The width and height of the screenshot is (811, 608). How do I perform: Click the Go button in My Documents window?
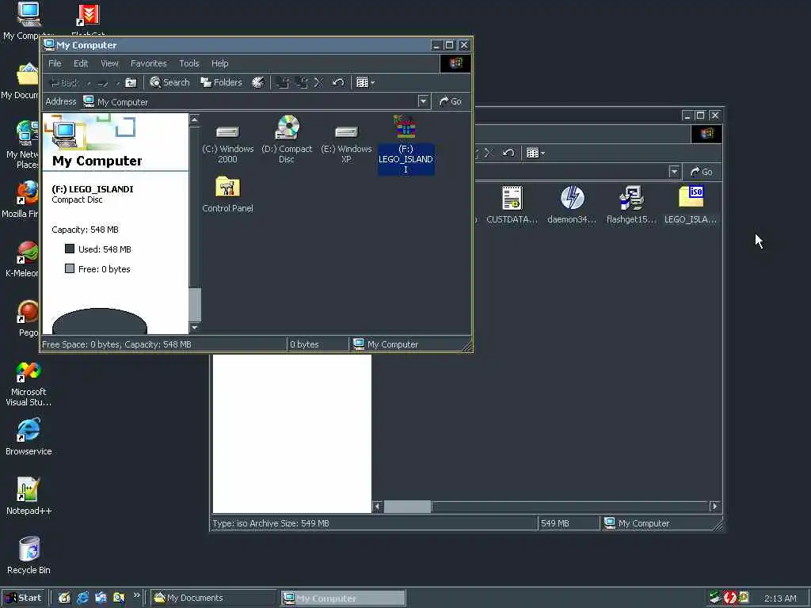pyautogui.click(x=702, y=172)
